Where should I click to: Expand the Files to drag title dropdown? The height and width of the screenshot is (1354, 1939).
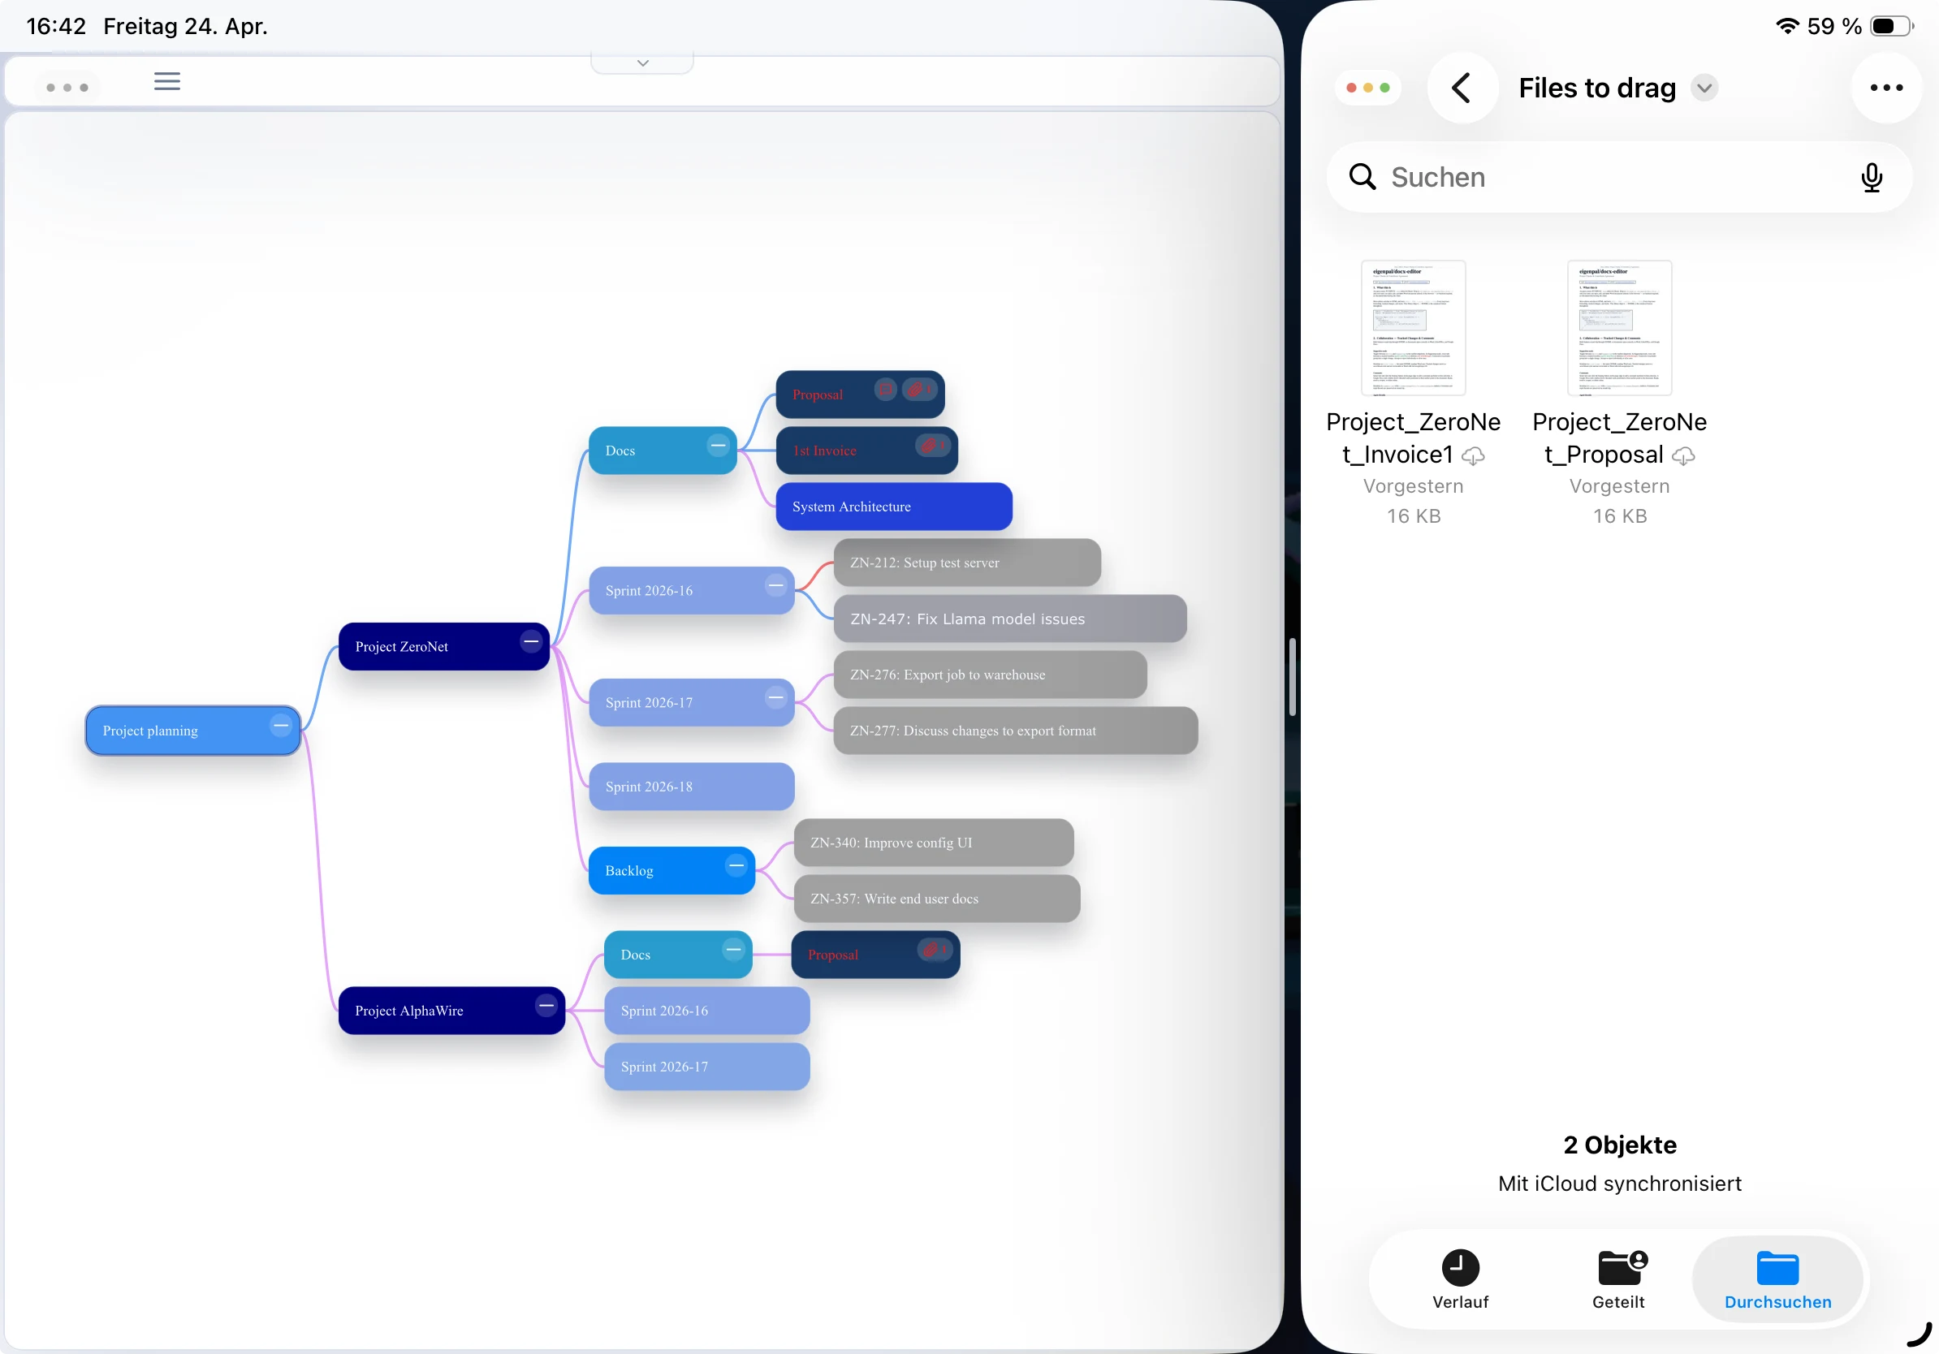pos(1704,88)
